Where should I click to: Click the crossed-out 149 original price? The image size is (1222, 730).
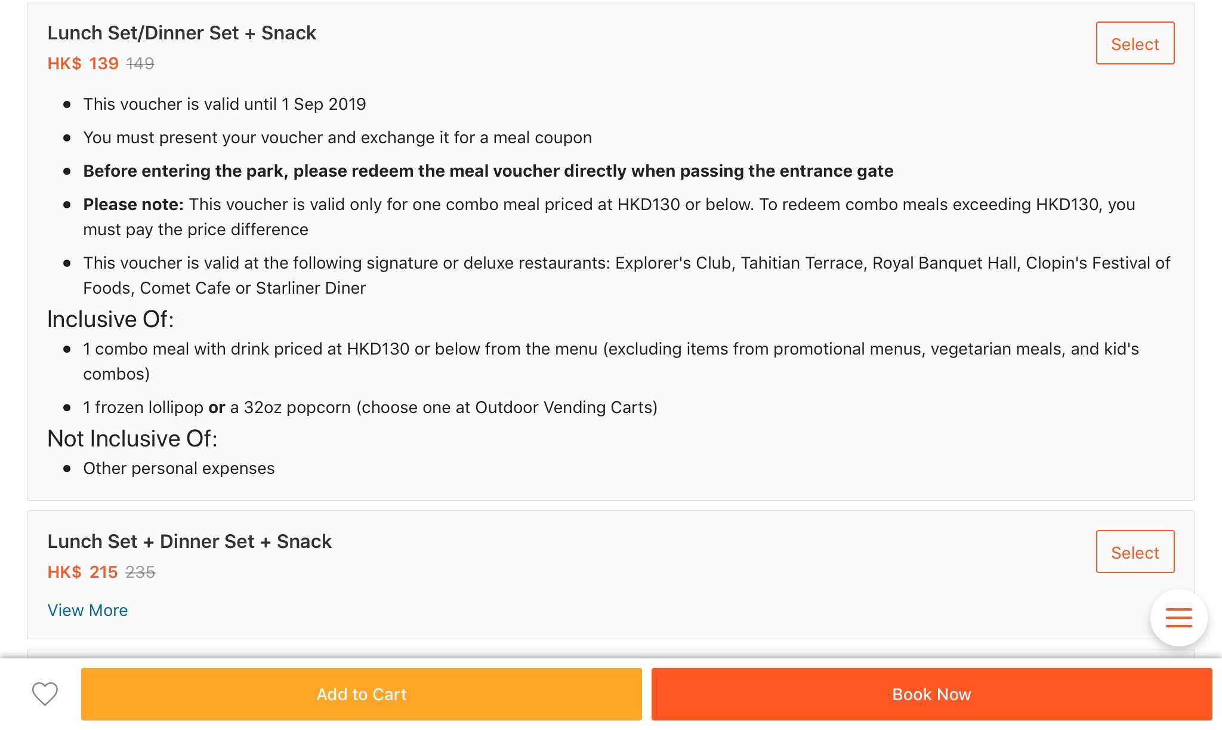140,63
